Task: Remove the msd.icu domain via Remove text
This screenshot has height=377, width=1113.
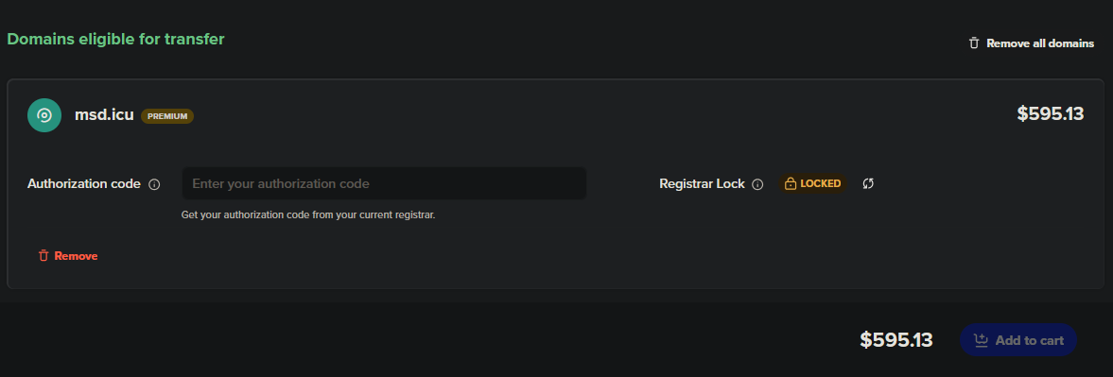Action: click(76, 256)
